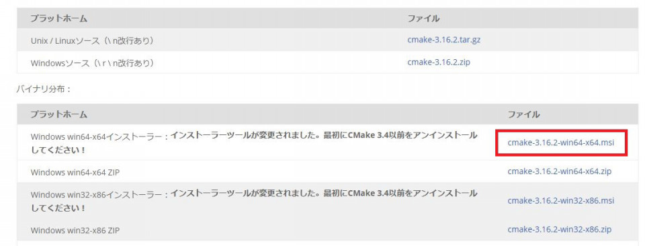Download cmake-3.16.2-win64-x64.zip archive

click(560, 171)
